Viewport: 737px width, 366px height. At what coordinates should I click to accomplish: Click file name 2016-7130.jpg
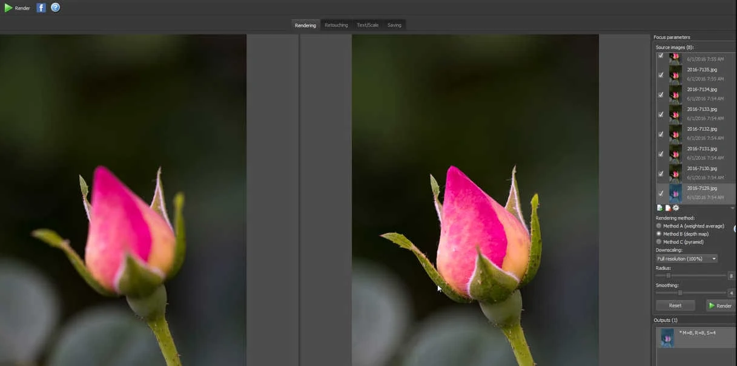[x=702, y=169]
